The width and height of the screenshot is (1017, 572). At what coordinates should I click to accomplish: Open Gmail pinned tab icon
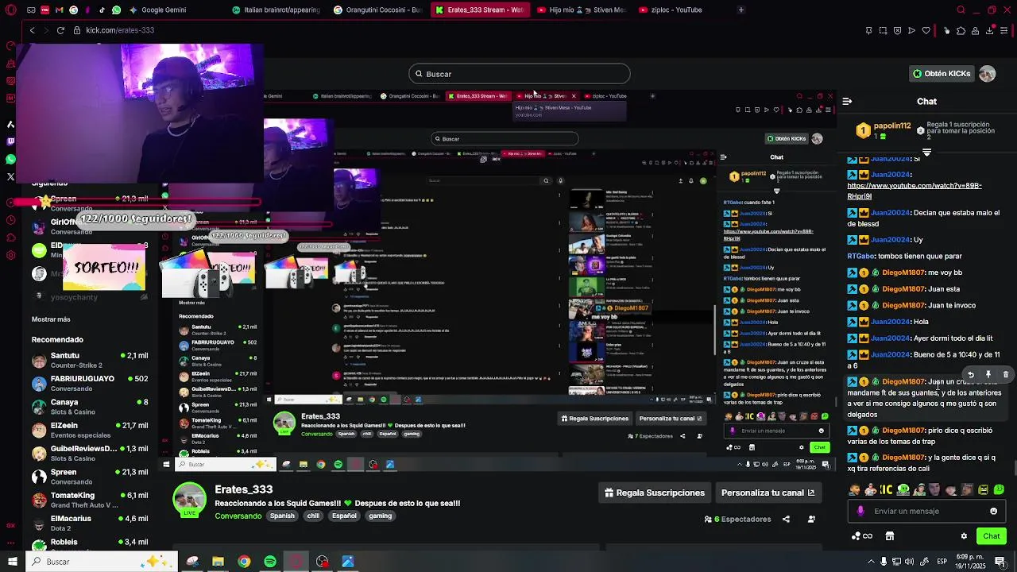pos(59,10)
